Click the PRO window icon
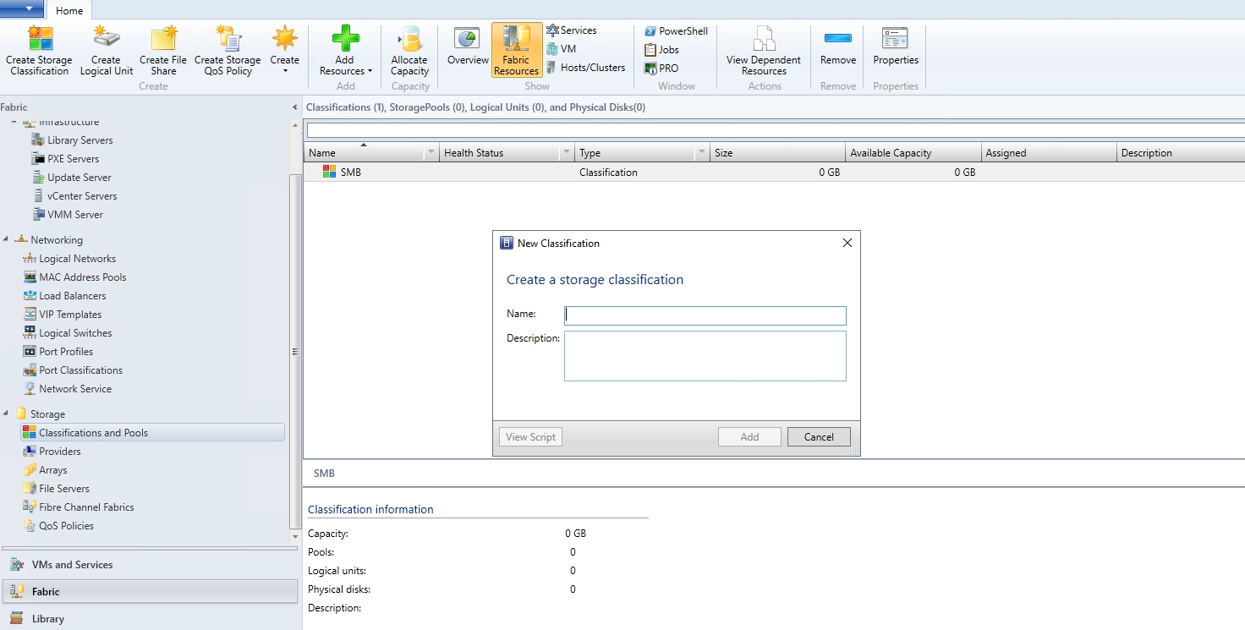This screenshot has width=1245, height=630. click(662, 68)
